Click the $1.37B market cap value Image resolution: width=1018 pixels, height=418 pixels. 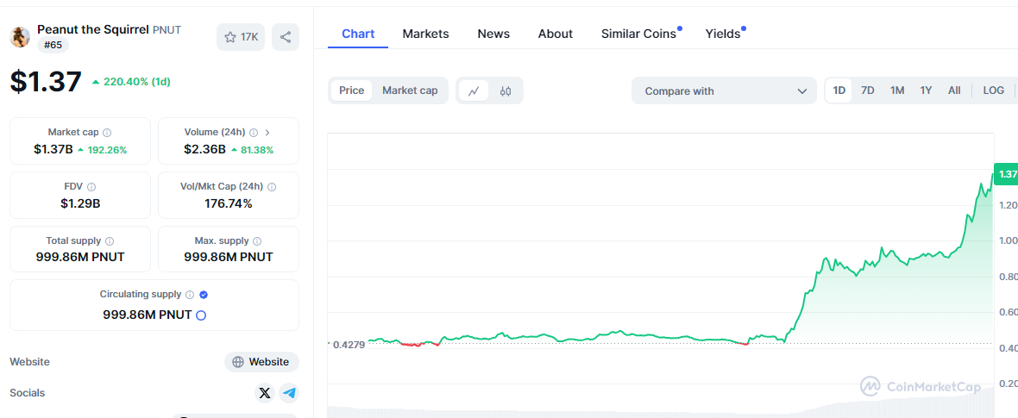[x=53, y=149]
